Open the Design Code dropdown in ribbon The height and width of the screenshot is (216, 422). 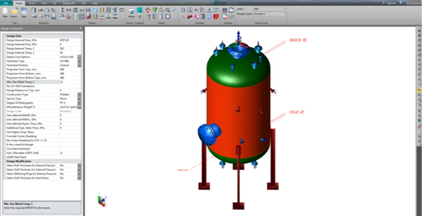click(284, 14)
